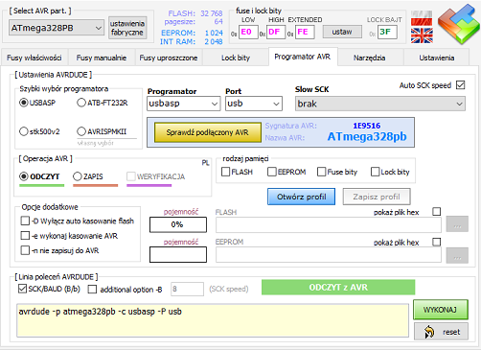481x350 pixels.
Task: Click FLASH pojemność 0% progress bar
Action: (178, 224)
